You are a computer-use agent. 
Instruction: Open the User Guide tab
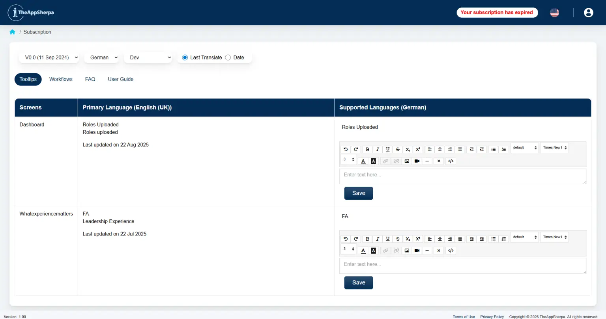tap(120, 79)
